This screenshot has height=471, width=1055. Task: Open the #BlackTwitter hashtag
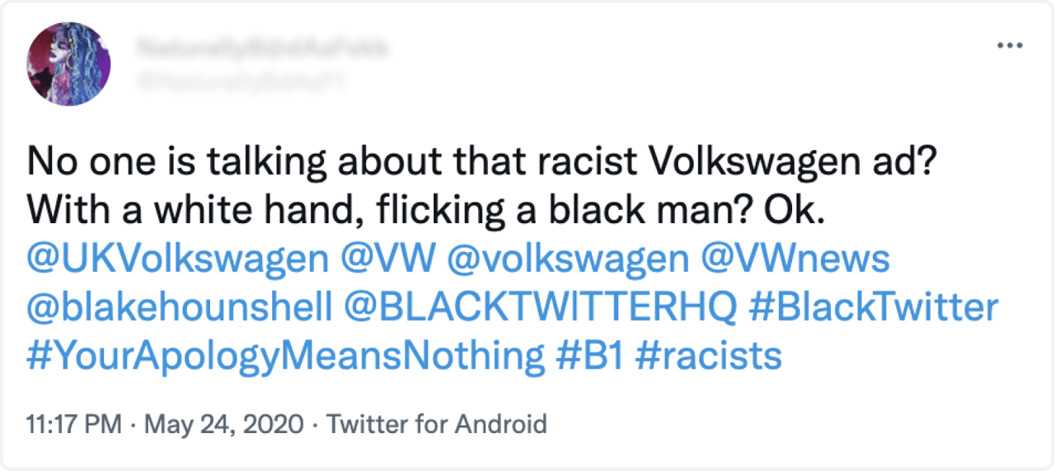click(x=874, y=308)
